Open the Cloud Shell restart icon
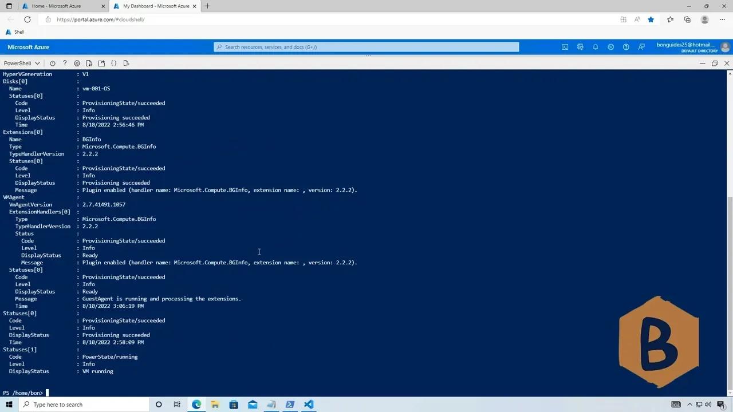Image resolution: width=733 pixels, height=412 pixels. click(53, 63)
